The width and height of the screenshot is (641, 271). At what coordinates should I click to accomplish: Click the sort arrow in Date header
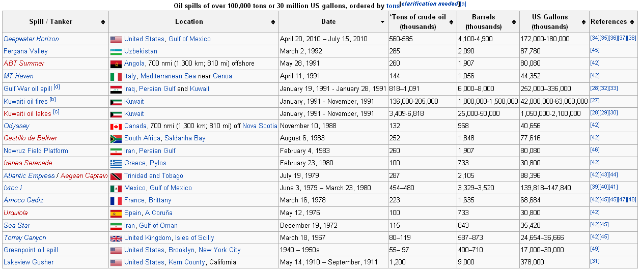[383, 22]
